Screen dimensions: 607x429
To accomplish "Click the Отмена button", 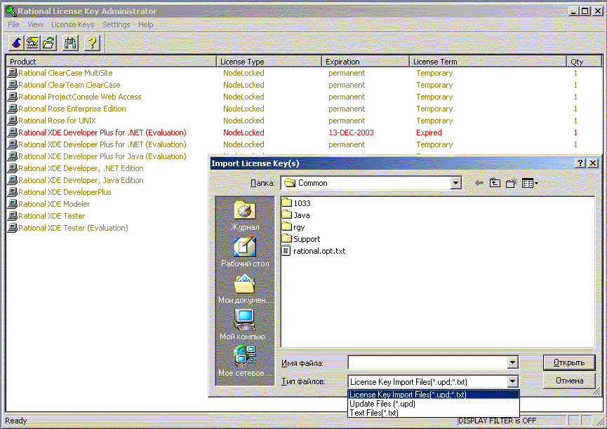I will (568, 380).
